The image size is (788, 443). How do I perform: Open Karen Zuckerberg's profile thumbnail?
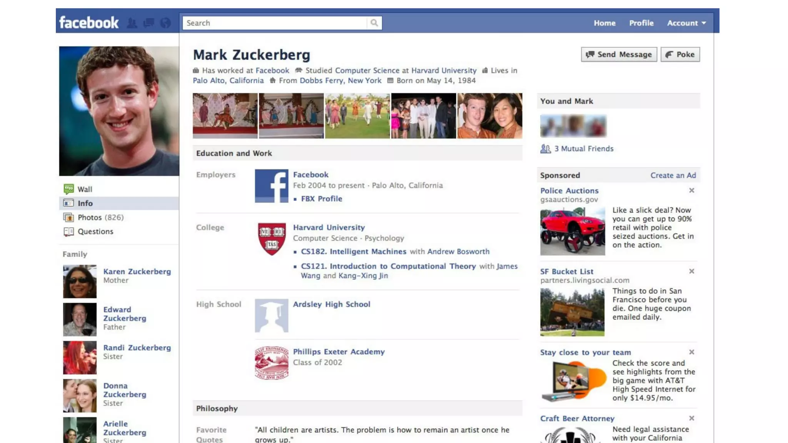click(80, 281)
